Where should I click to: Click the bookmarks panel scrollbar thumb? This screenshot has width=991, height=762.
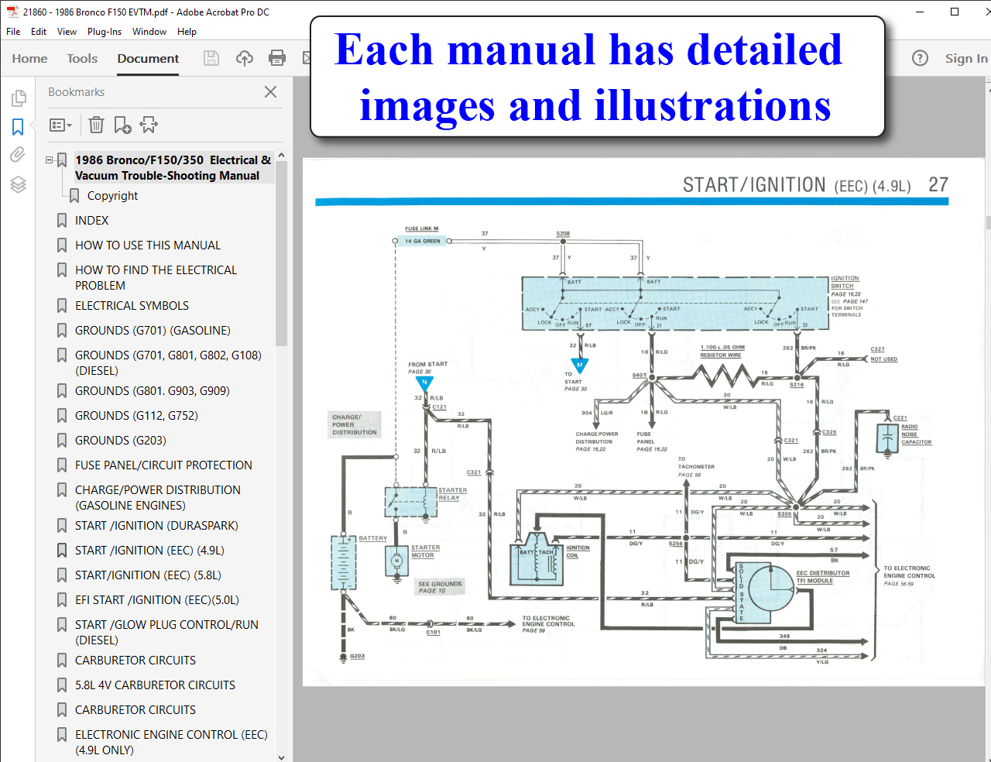click(281, 253)
